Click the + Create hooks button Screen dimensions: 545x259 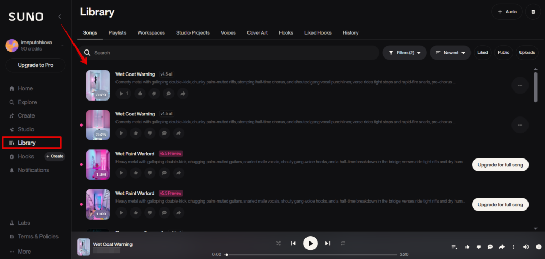[x=55, y=156]
